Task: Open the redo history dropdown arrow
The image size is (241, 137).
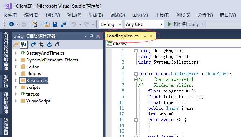Action: [93, 24]
